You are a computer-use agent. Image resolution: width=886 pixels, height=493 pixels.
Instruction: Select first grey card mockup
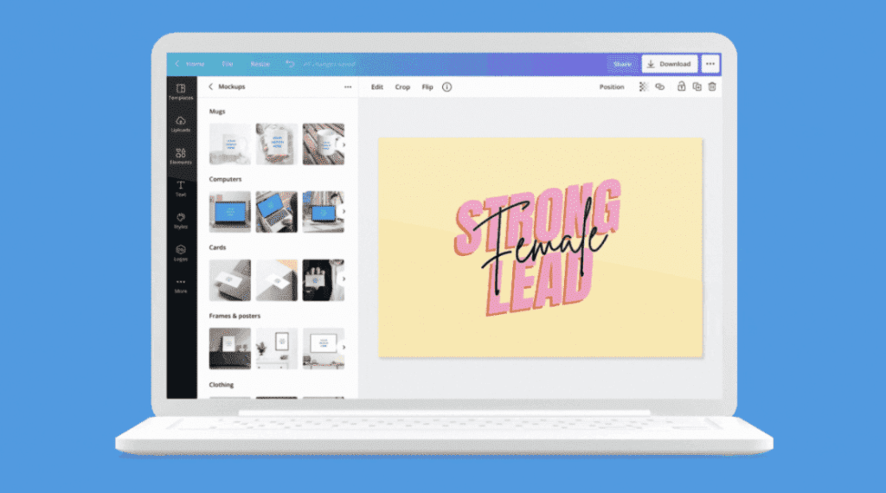tap(230, 280)
